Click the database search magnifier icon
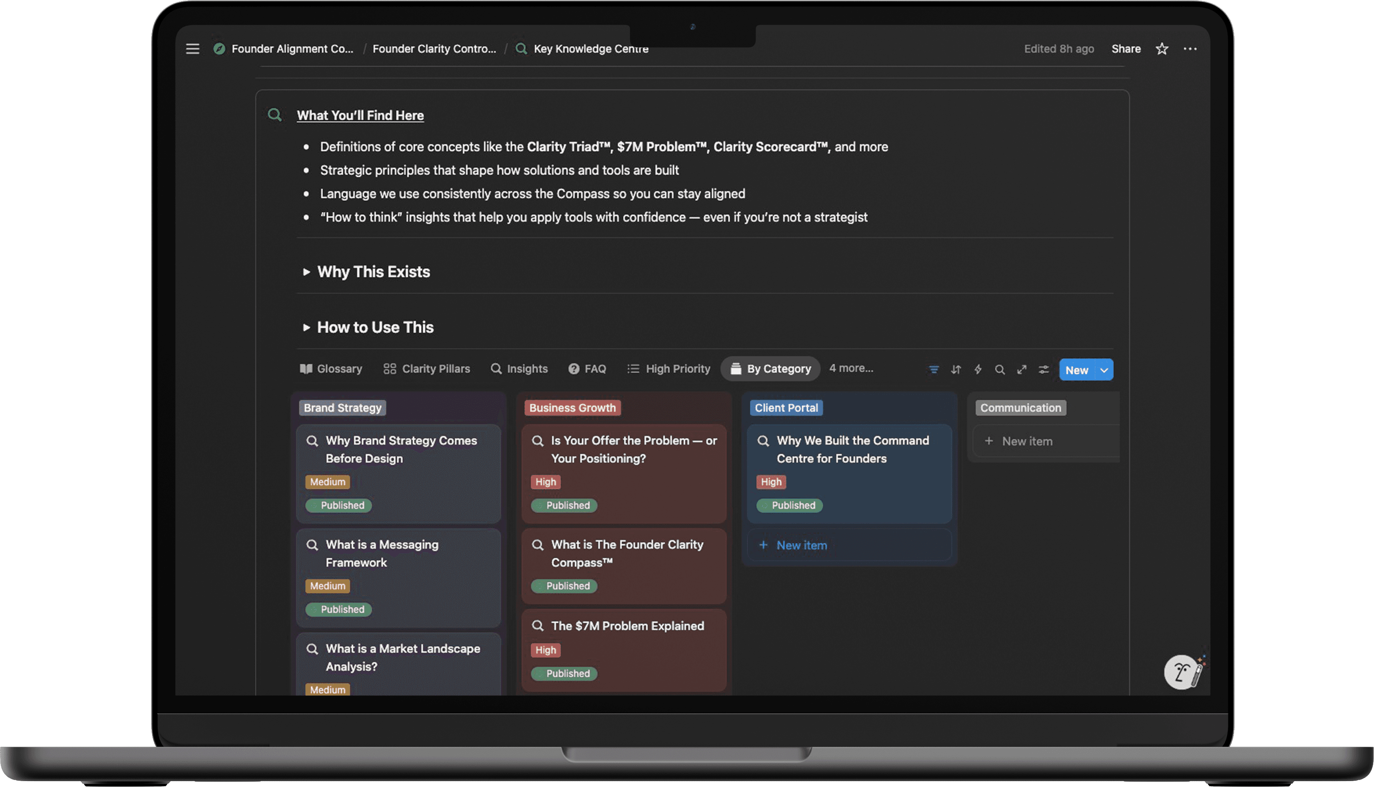Image resolution: width=1374 pixels, height=787 pixels. (x=1000, y=370)
